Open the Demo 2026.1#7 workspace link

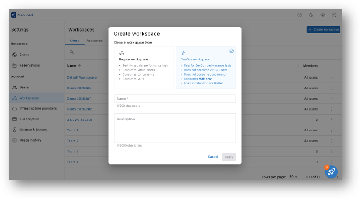tap(79, 99)
